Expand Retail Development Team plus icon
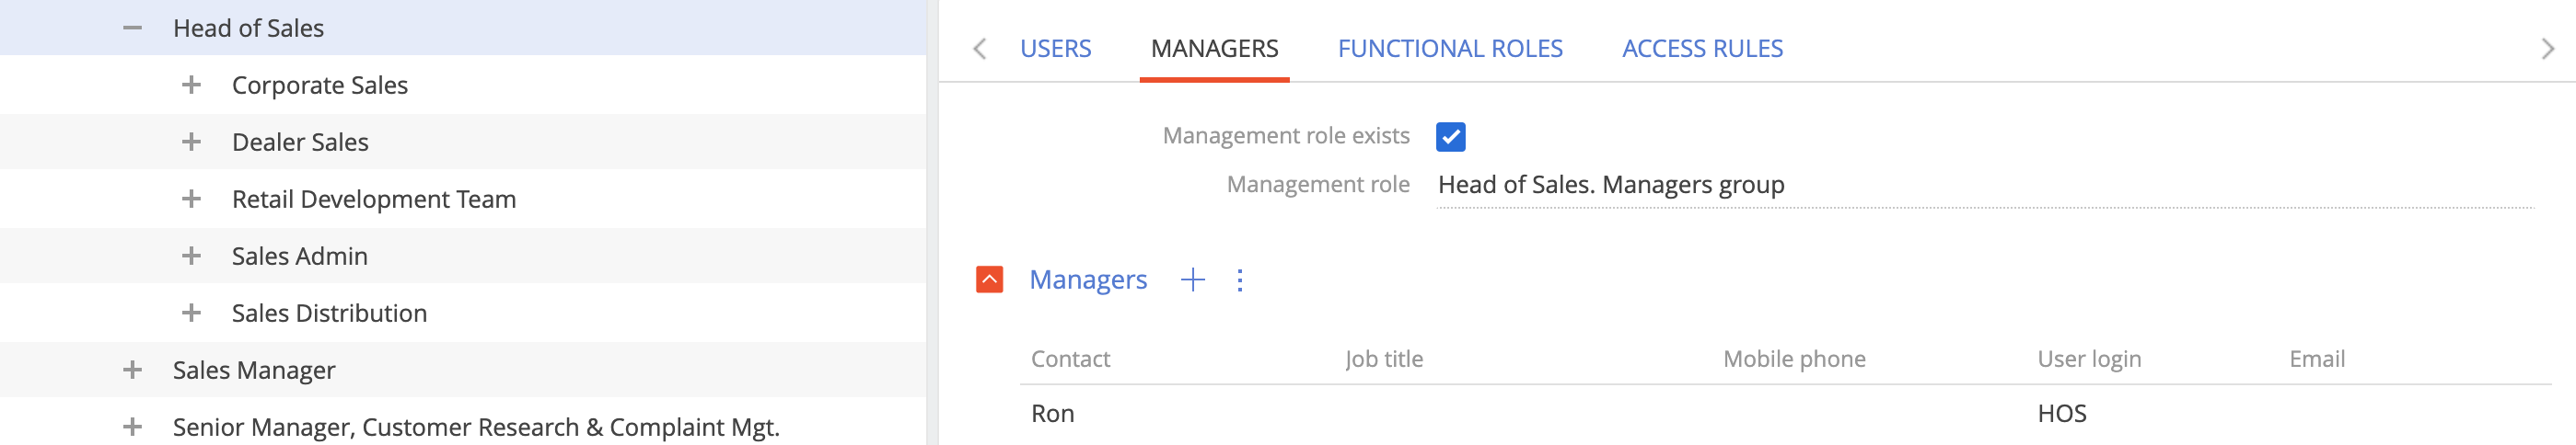This screenshot has height=445, width=2576. (191, 199)
